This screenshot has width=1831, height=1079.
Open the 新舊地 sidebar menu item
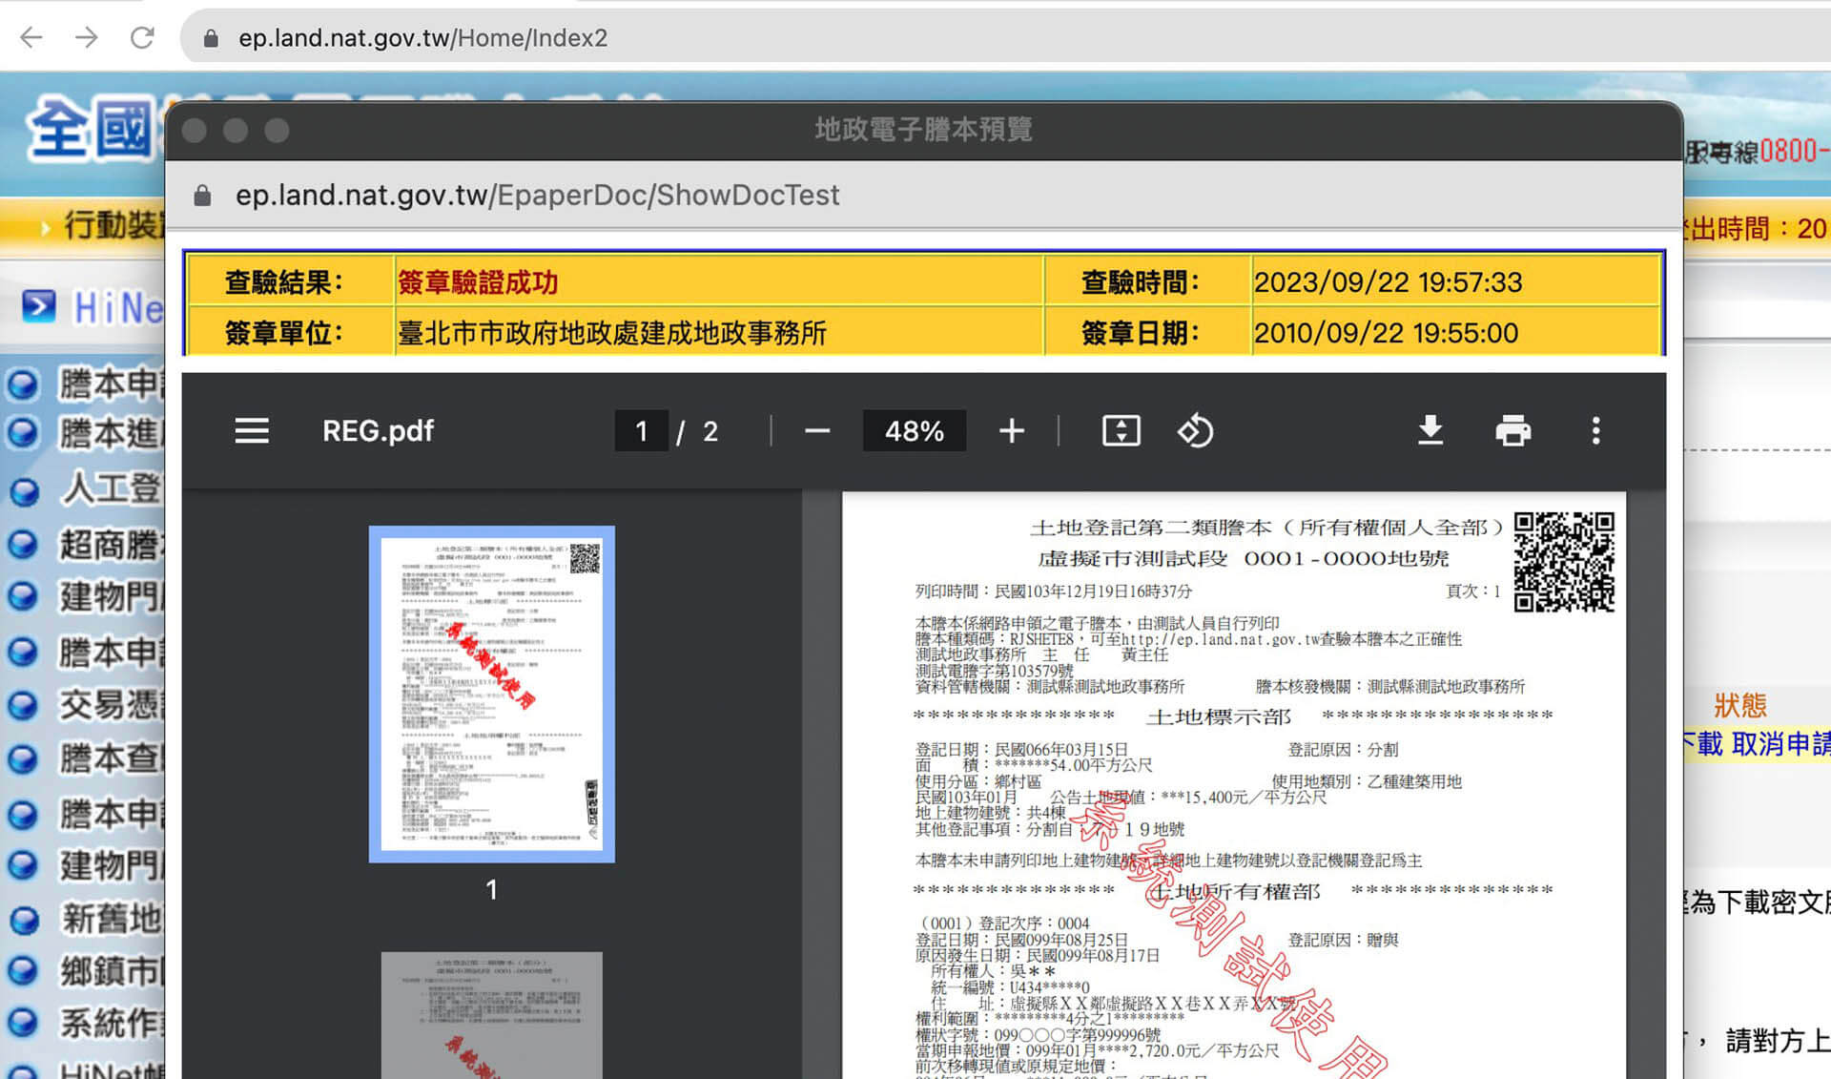tap(111, 919)
